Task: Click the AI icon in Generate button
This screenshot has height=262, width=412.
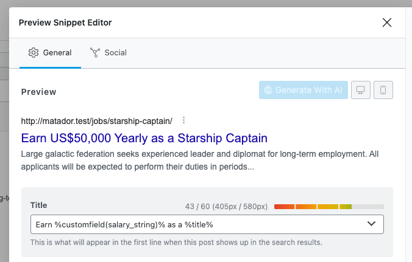Action: click(267, 91)
